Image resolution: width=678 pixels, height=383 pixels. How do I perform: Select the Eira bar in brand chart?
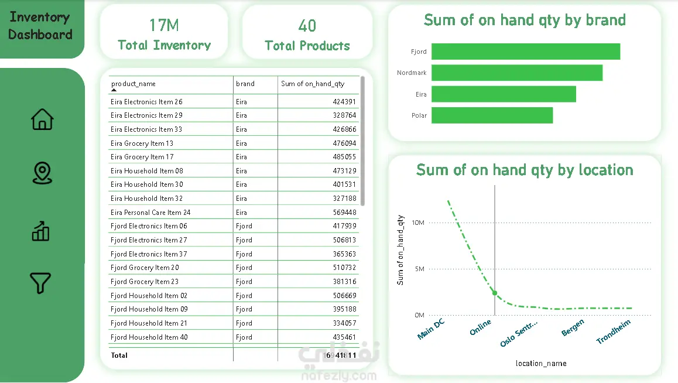point(504,94)
